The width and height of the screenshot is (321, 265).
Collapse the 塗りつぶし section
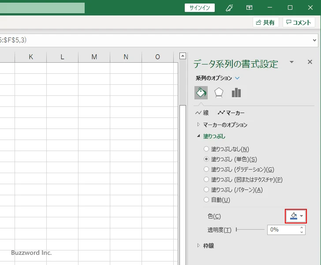(x=211, y=136)
